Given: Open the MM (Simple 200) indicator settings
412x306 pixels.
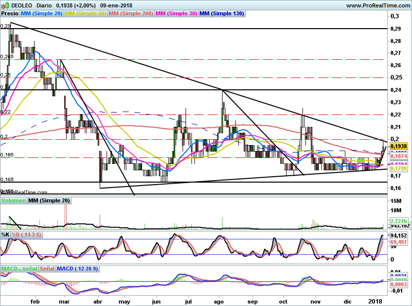Looking at the screenshot, I should [131, 13].
